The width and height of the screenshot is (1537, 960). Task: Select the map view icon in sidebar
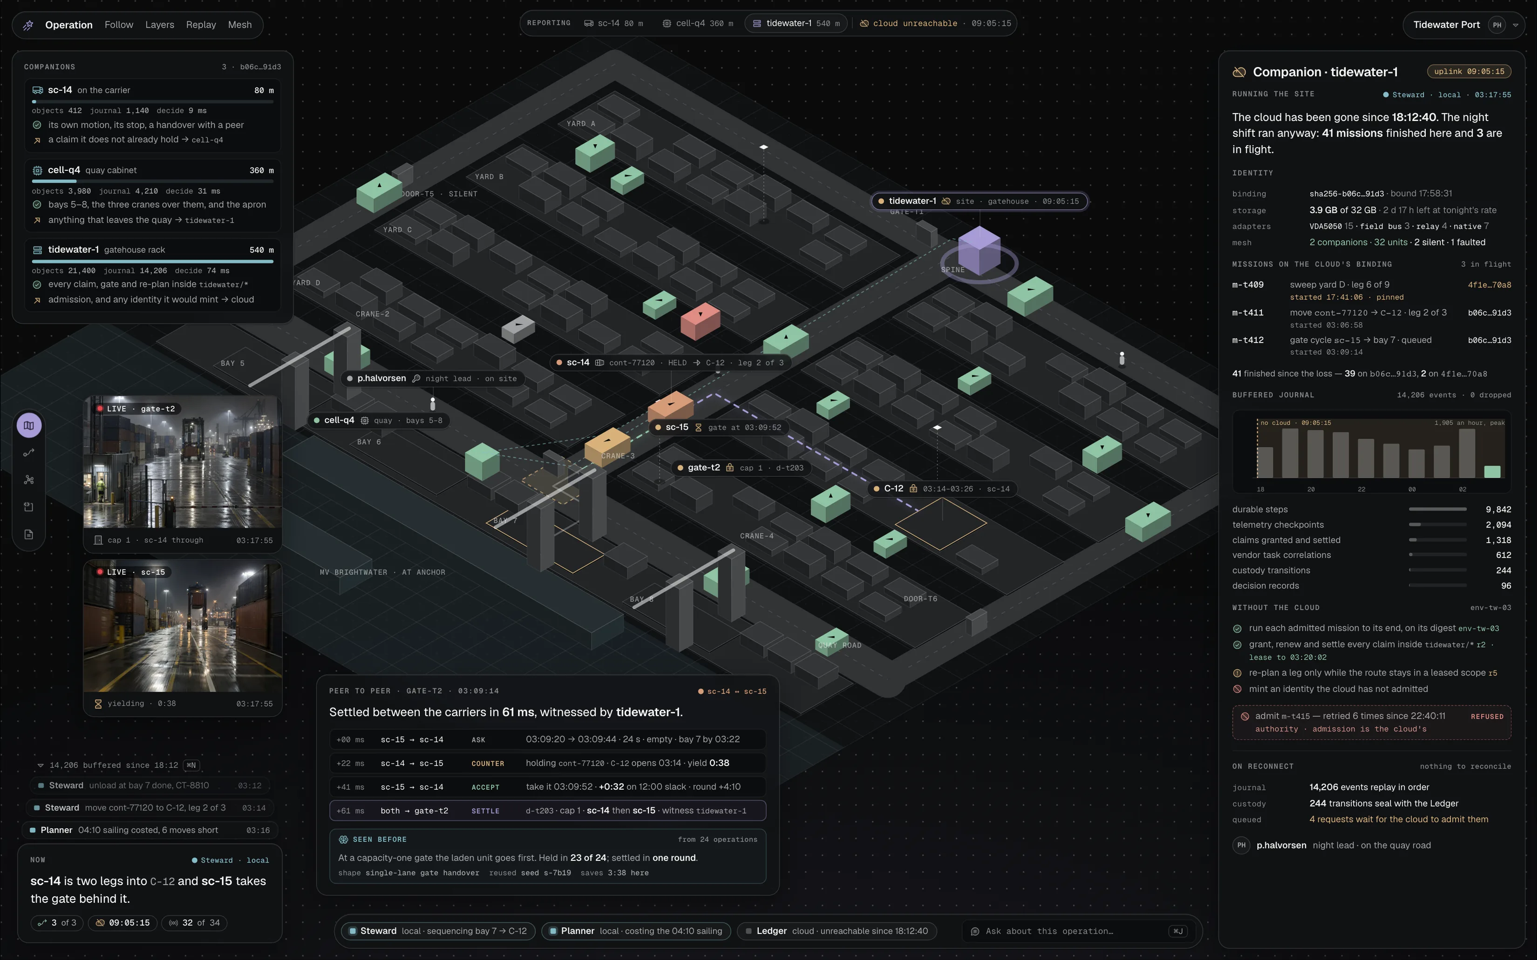(28, 426)
